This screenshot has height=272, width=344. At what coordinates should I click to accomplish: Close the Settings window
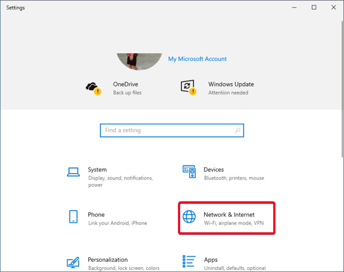click(334, 8)
